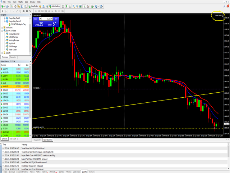
Task: Toggle the Market Watch panel icon
Action: click(x=12, y=6)
